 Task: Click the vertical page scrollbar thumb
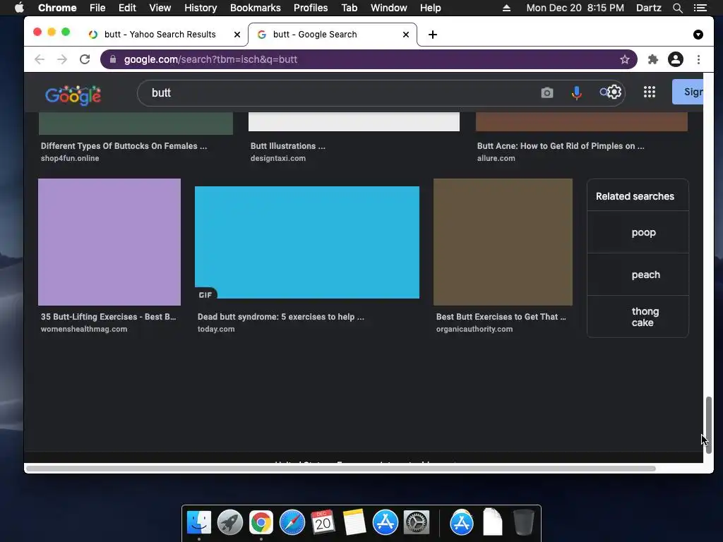coord(708,426)
